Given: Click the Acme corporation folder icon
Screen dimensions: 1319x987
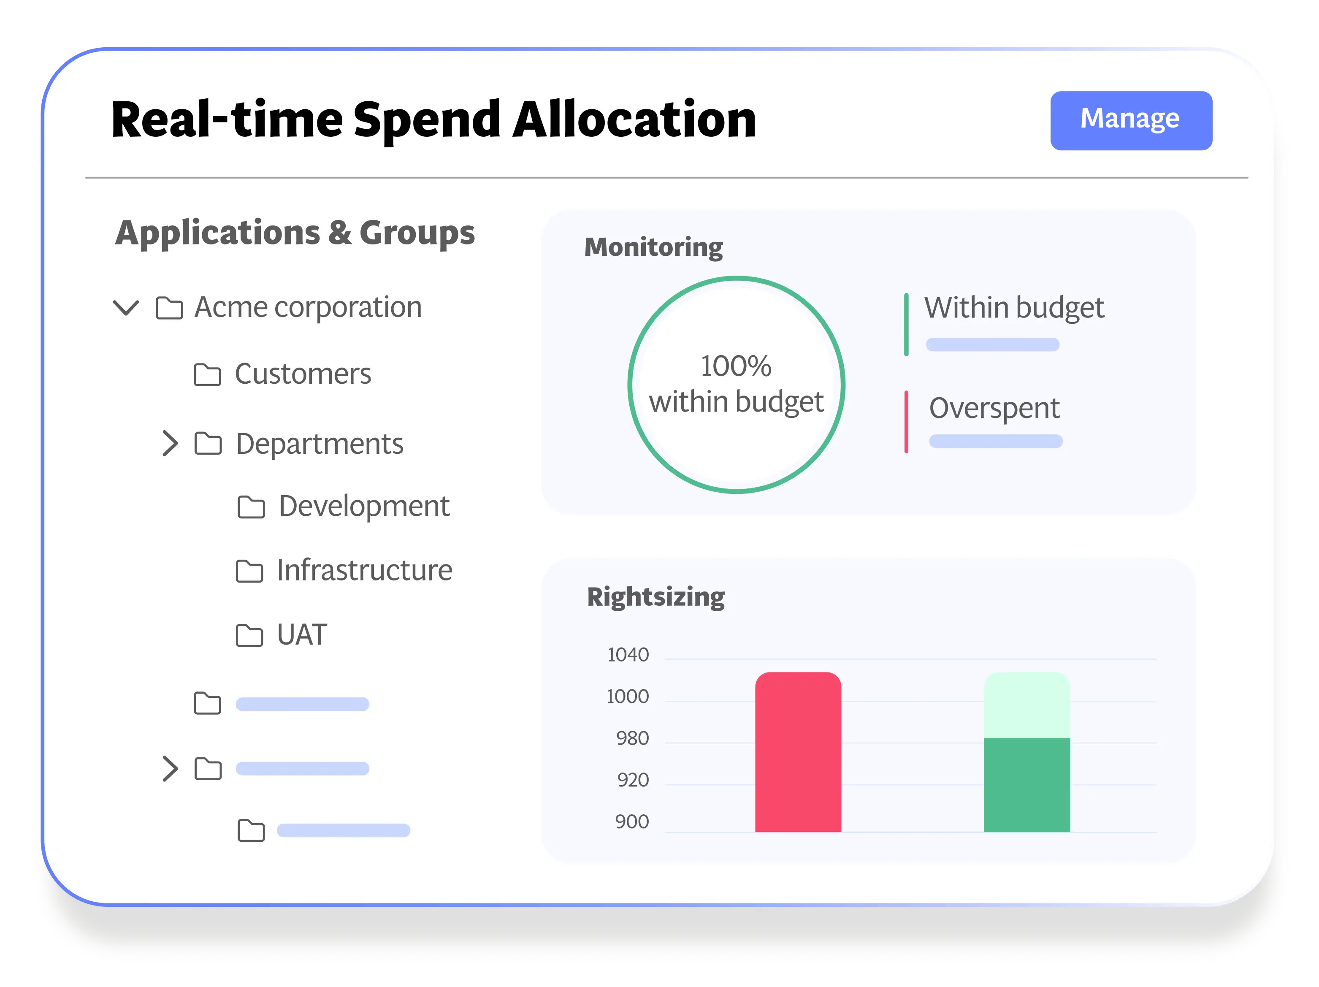Looking at the screenshot, I should click(169, 308).
